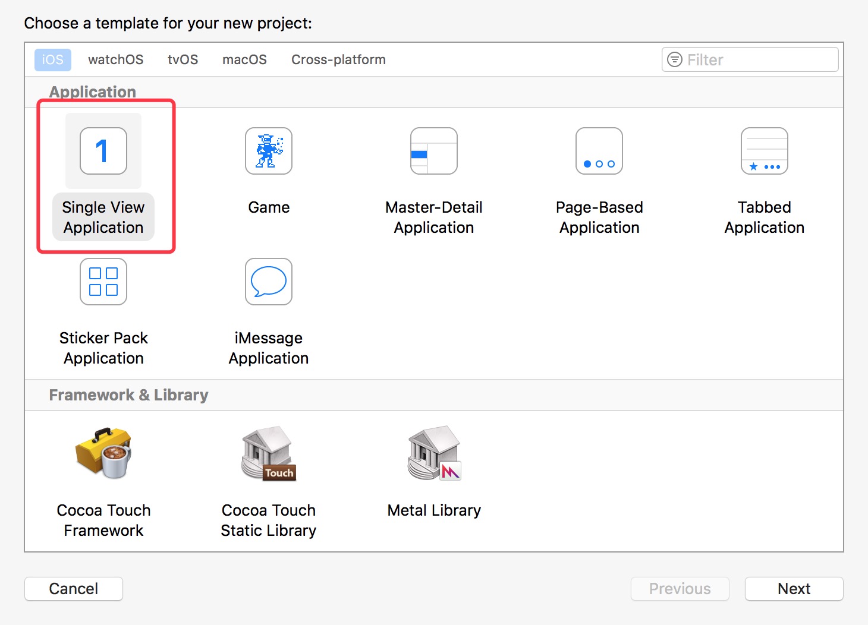
Task: Click the "iMessage Application" label
Action: (x=269, y=348)
